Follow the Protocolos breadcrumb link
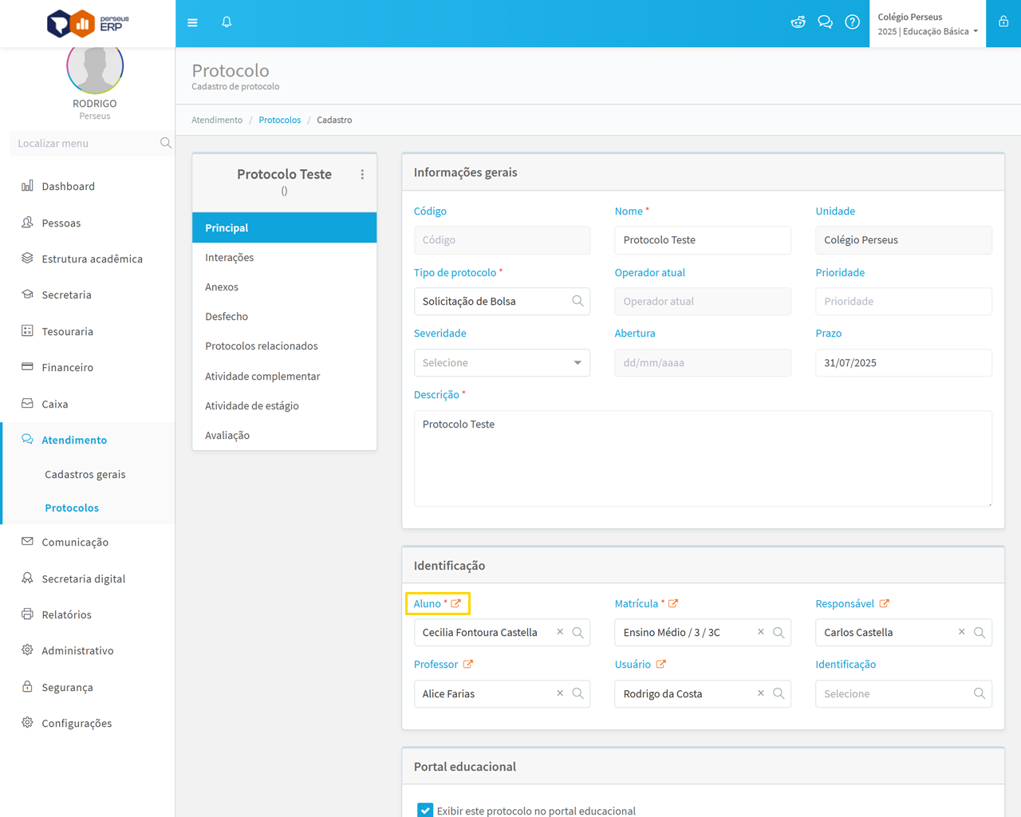The image size is (1021, 817). (280, 120)
